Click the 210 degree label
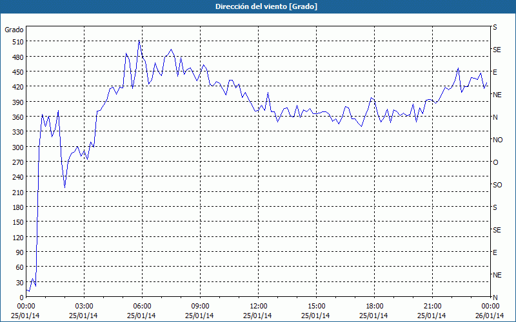 tap(18, 192)
